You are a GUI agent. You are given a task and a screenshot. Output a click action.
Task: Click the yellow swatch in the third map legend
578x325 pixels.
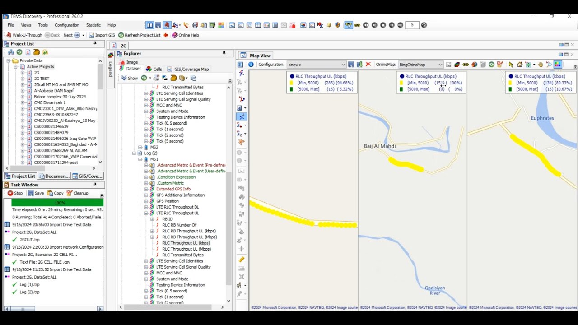point(511,83)
